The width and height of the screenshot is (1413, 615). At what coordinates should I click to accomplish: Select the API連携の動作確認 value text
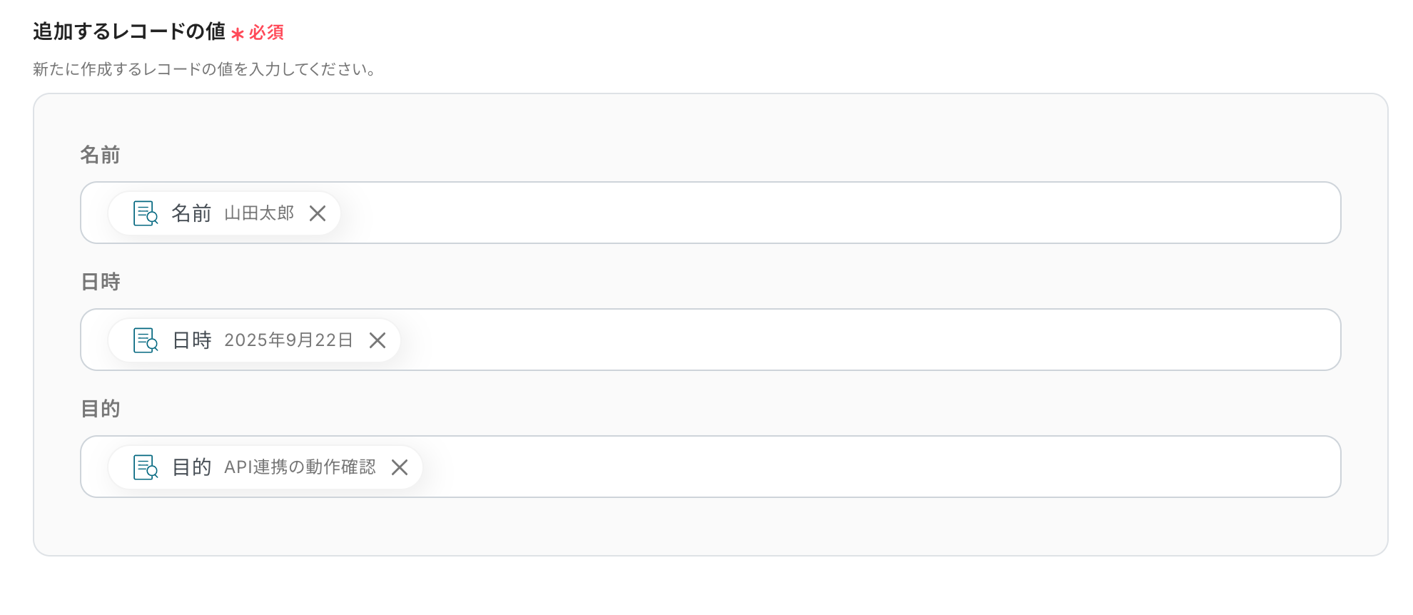[300, 467]
